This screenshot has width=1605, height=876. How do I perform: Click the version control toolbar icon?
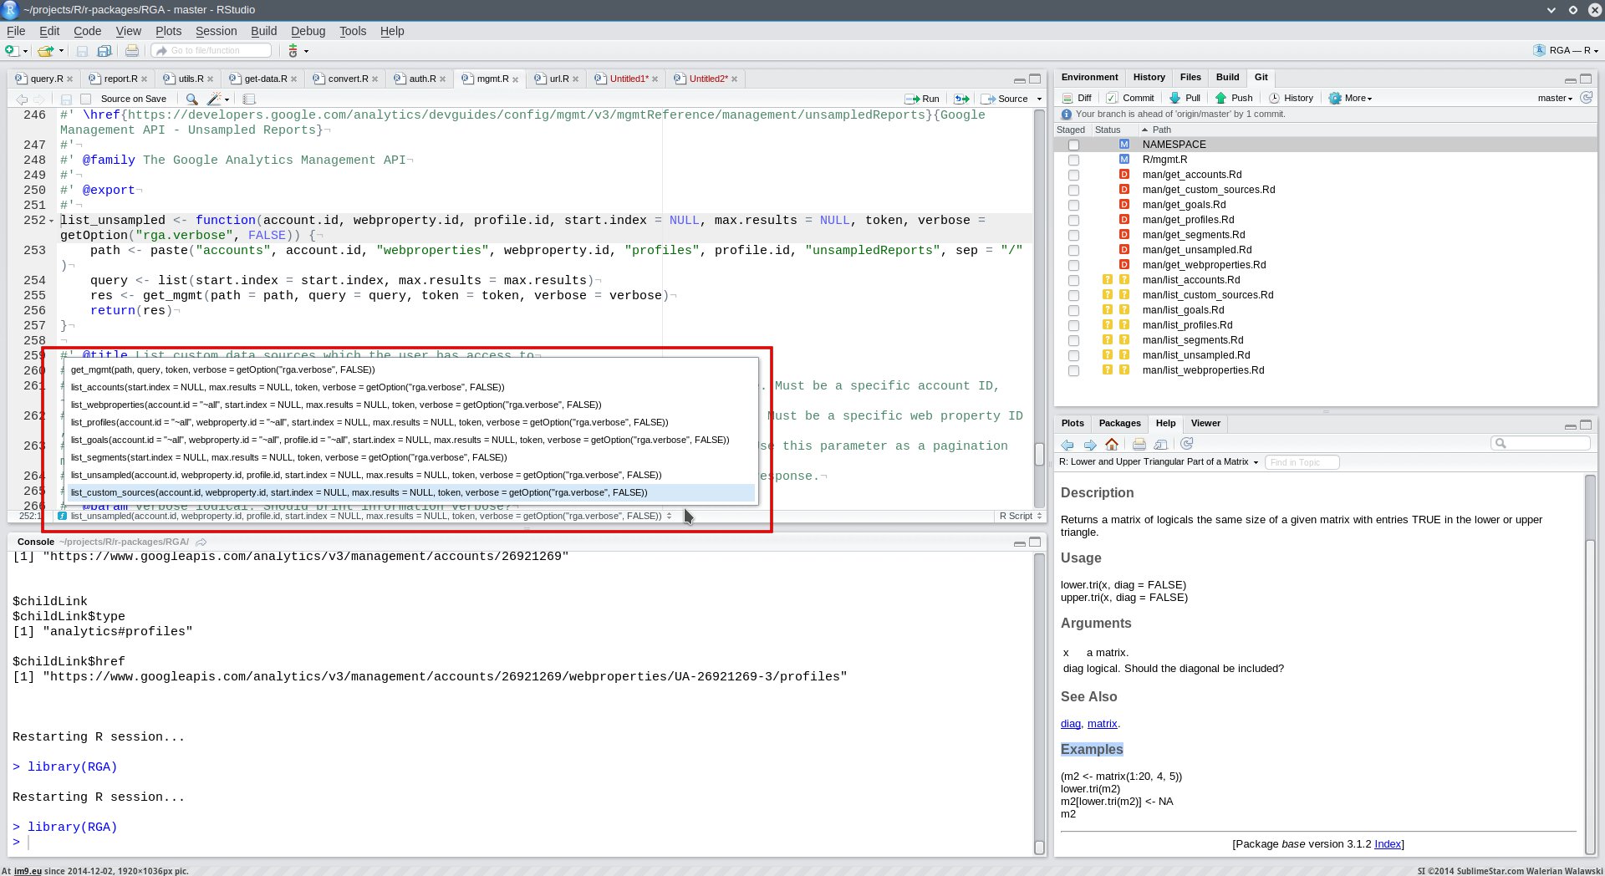coord(293,51)
